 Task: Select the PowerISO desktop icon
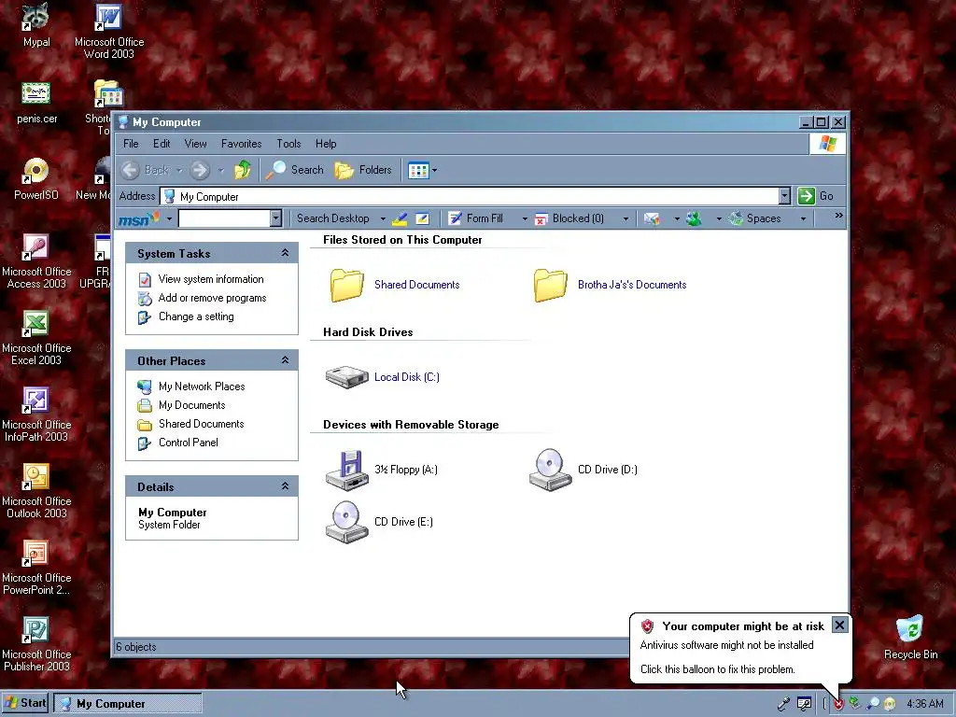click(x=36, y=178)
